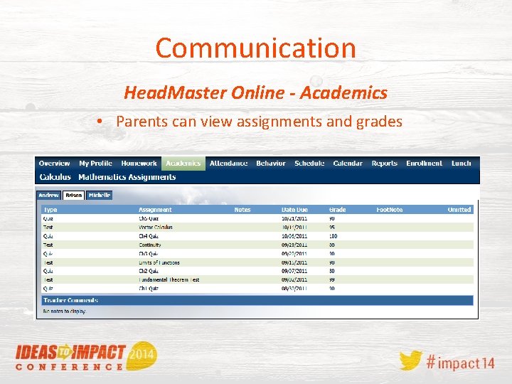Go to My Profile tab
512x384 pixels.
95,164
